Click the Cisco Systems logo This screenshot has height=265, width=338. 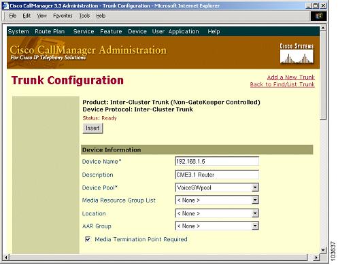[x=297, y=54]
